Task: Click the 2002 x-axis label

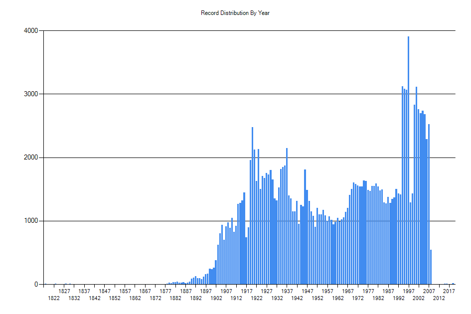Action: click(x=419, y=298)
